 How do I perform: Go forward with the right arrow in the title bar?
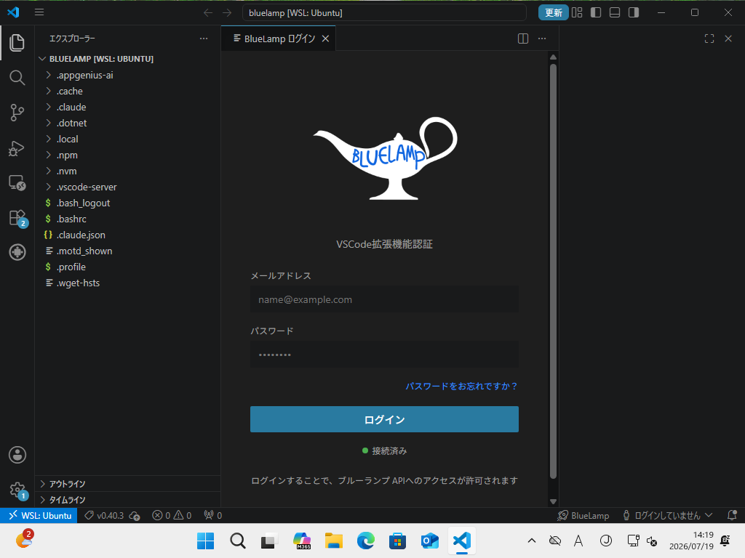[227, 13]
